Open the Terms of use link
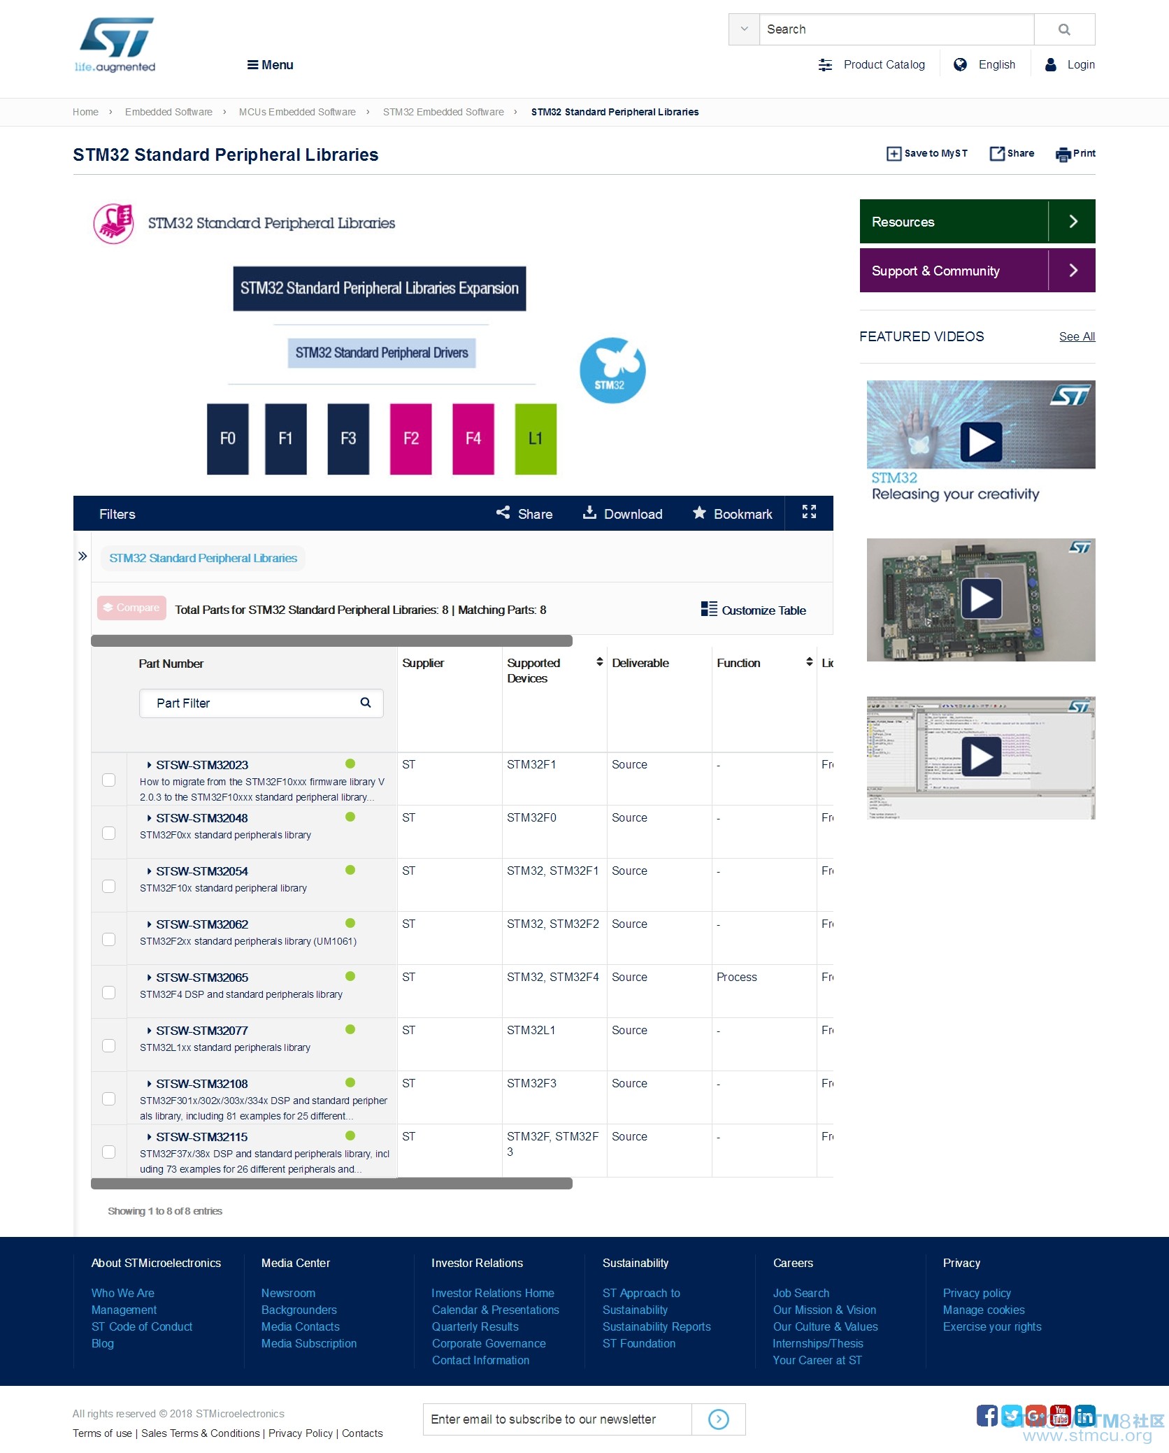 click(x=102, y=1433)
